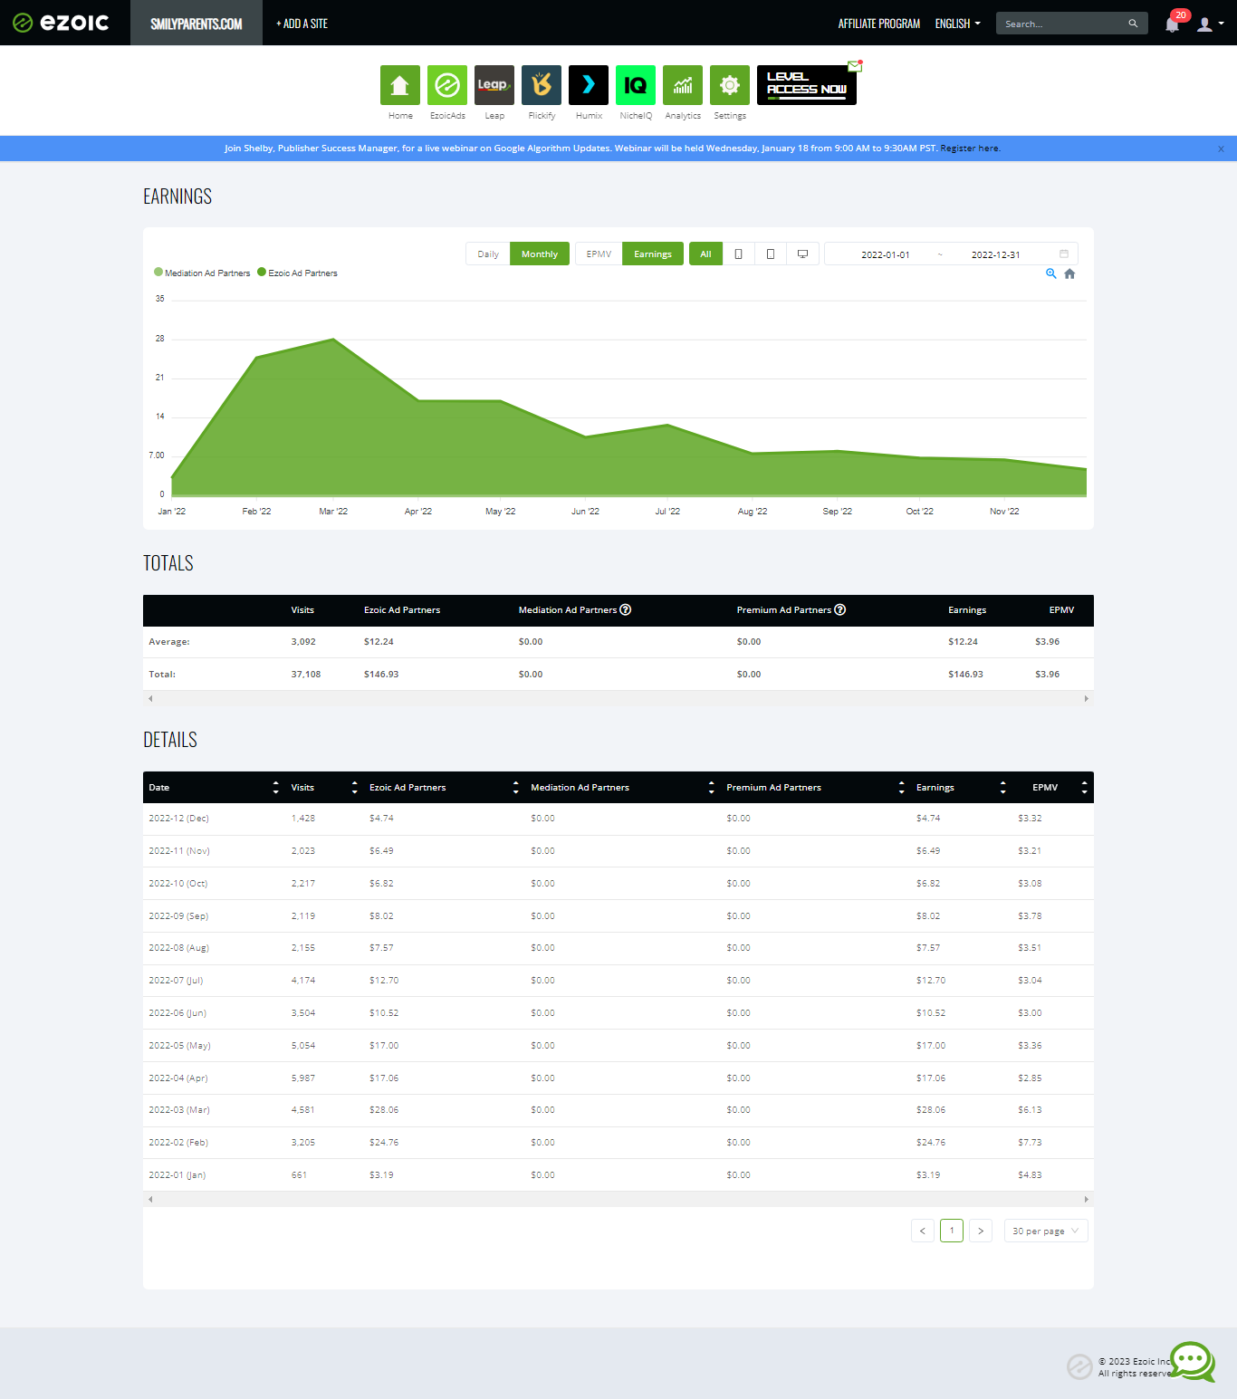Open the Humix icon
This screenshot has height=1399, width=1237.
click(588, 85)
